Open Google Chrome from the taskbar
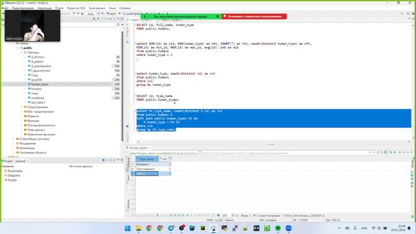The width and height of the screenshot is (416, 234). [x=149, y=228]
